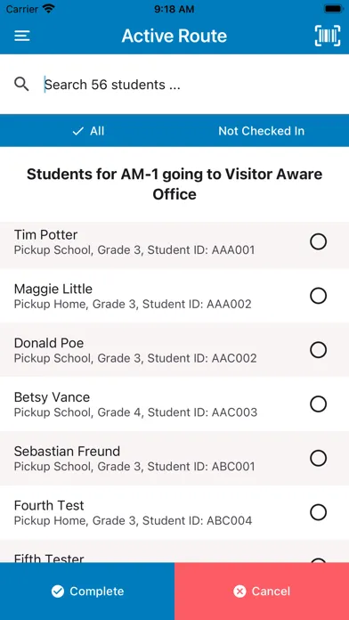Click the search magnifier icon
Screen dimensions: 349x620
click(21, 85)
